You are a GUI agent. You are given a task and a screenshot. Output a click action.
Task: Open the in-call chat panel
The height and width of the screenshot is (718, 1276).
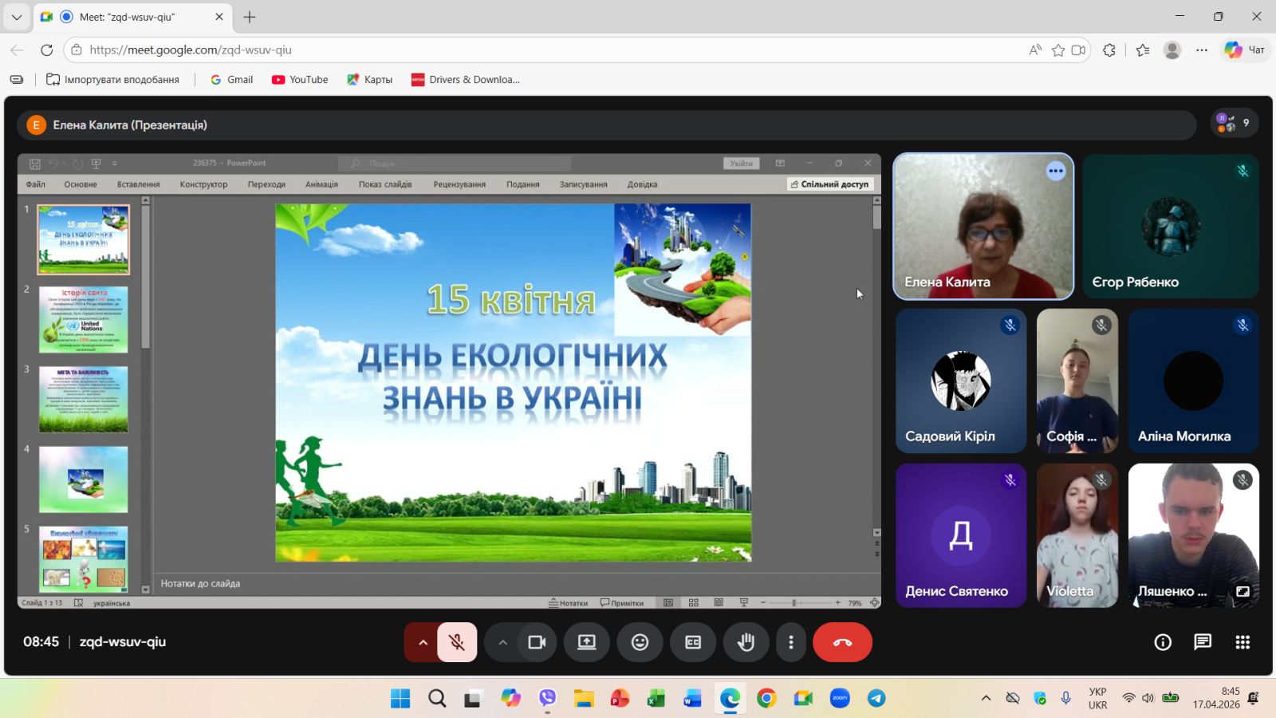coord(1203,642)
